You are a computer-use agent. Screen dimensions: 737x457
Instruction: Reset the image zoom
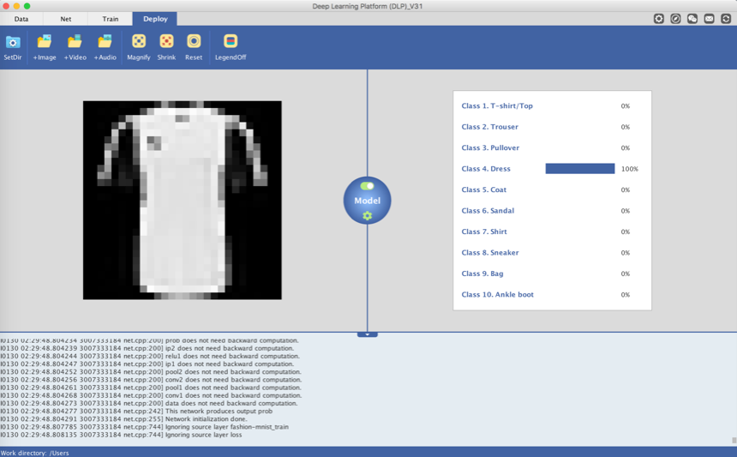(x=194, y=42)
